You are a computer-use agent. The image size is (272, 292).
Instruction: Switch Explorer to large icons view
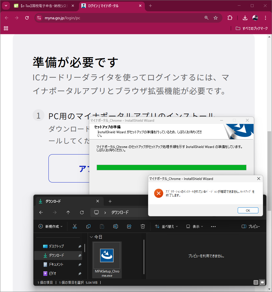(x=262, y=282)
